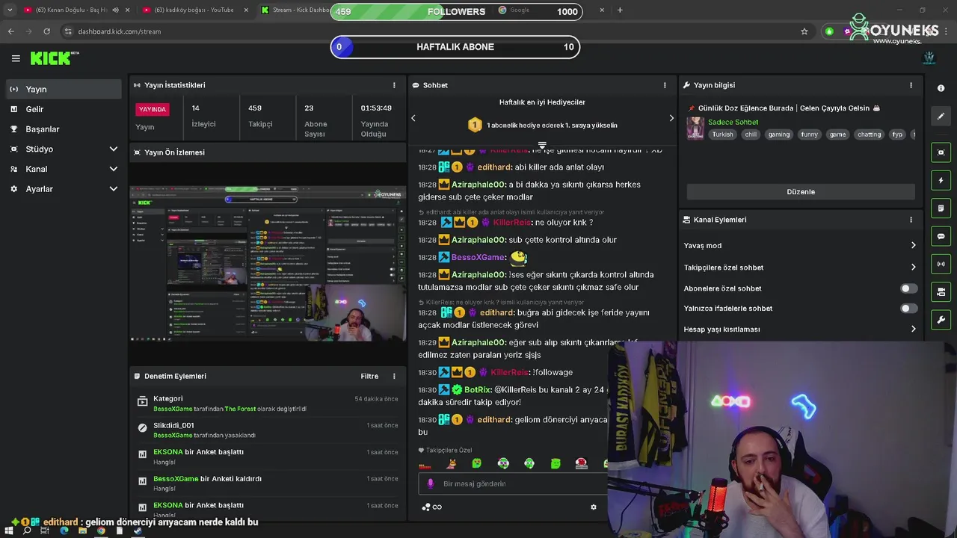Click the Sadece Sohbet category link
The image size is (957, 538).
pos(733,122)
